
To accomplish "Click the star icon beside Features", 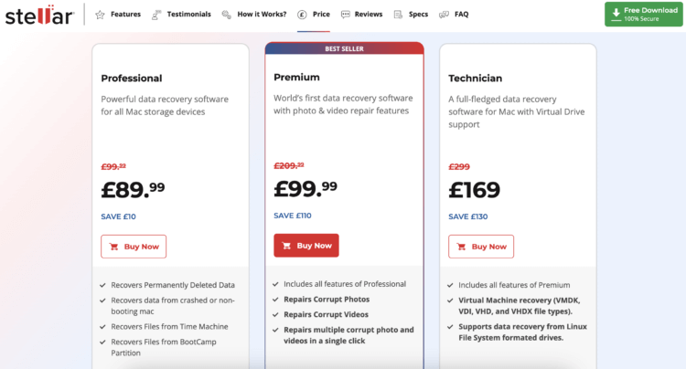I will point(101,15).
